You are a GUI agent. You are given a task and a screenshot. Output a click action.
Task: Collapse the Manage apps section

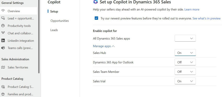104,46
